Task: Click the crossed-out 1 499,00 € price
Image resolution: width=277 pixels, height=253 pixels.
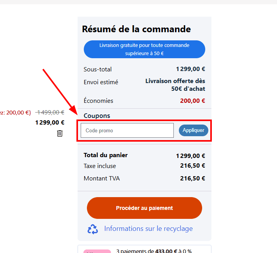Action: (x=50, y=113)
